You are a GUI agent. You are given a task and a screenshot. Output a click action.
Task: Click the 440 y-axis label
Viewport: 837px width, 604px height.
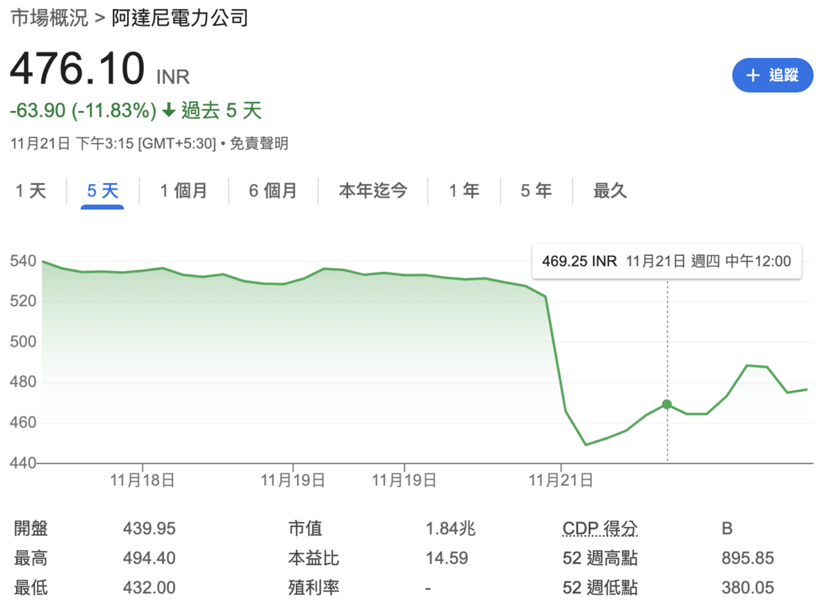click(x=22, y=463)
